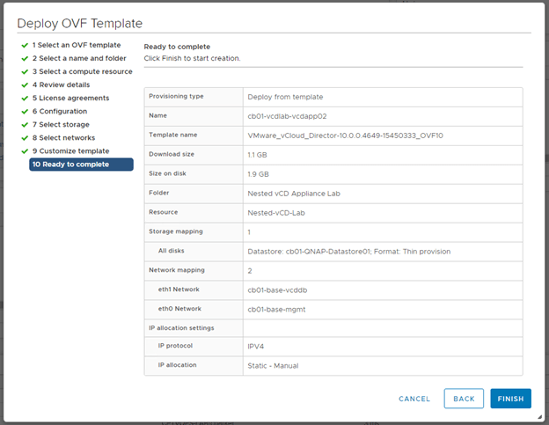Click checkmark icon beside Select an OVF template
This screenshot has height=425, width=549.
click(x=23, y=45)
